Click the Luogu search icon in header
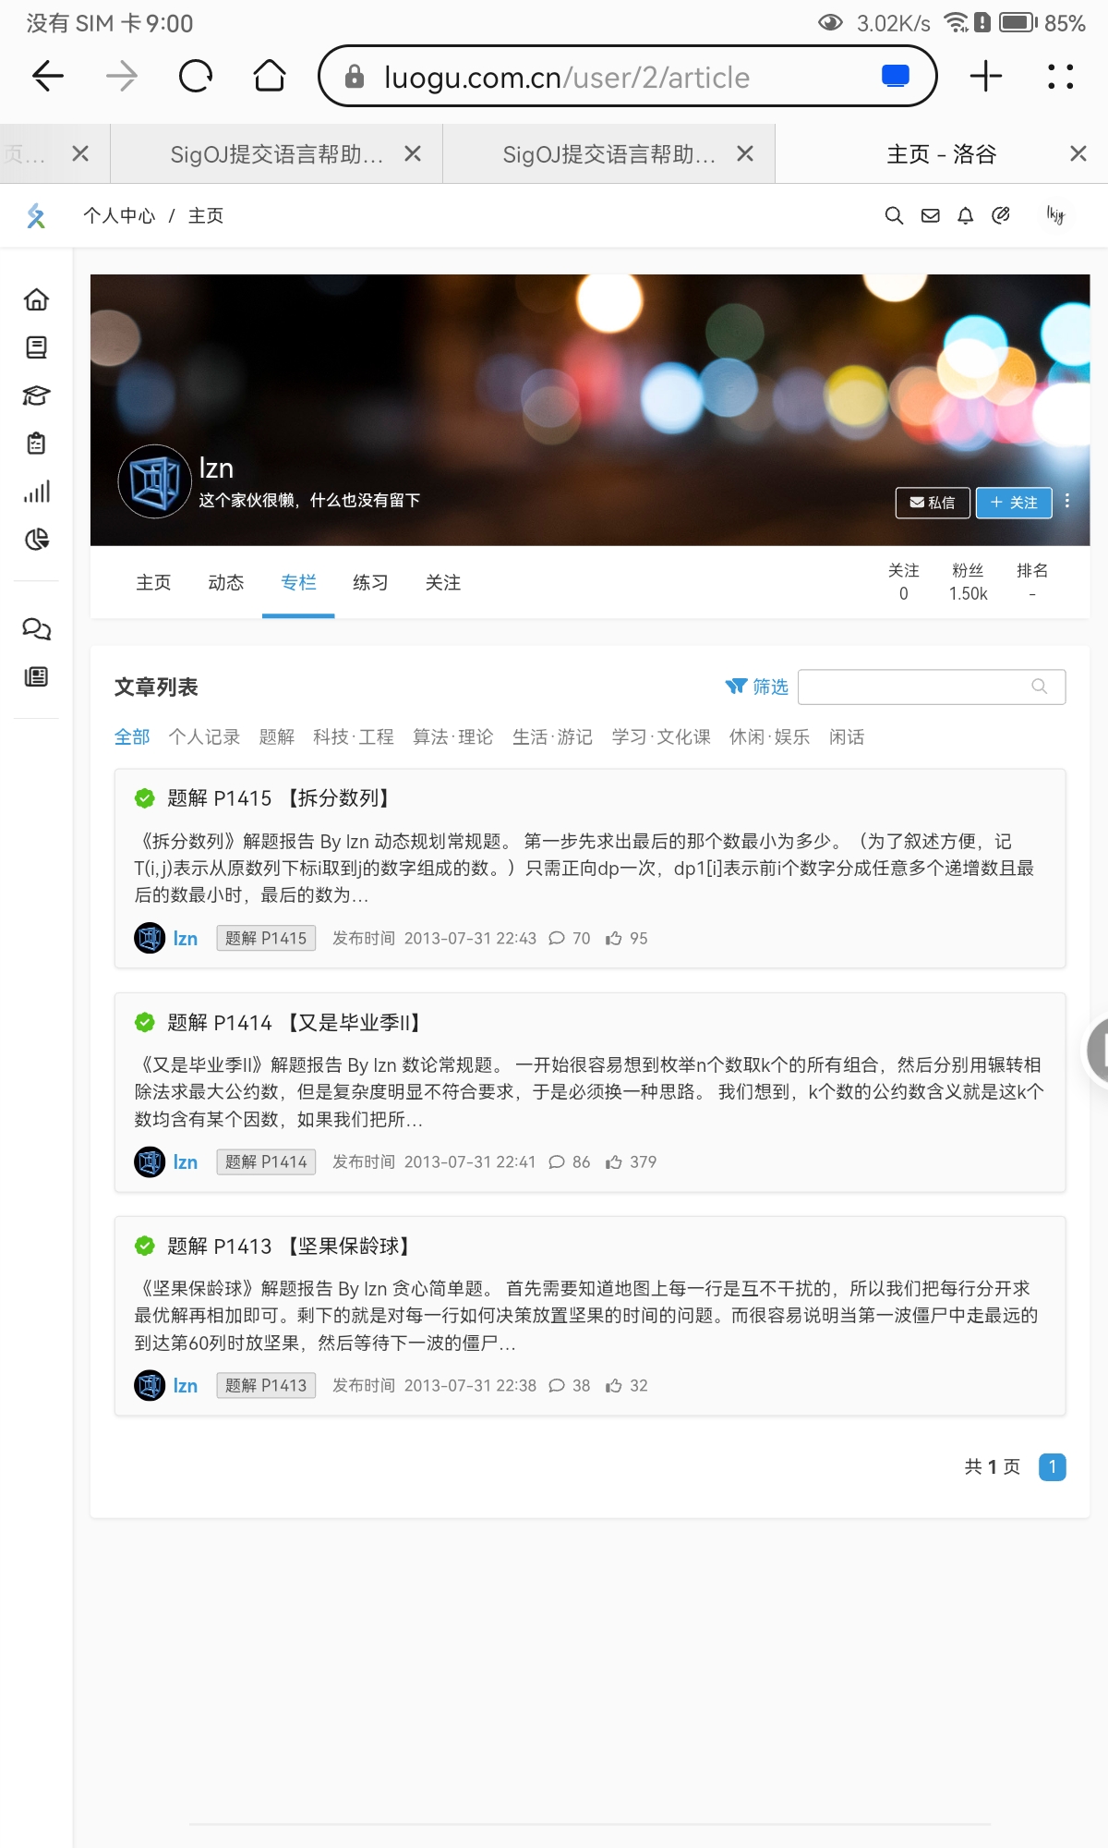The width and height of the screenshot is (1108, 1848). click(894, 215)
